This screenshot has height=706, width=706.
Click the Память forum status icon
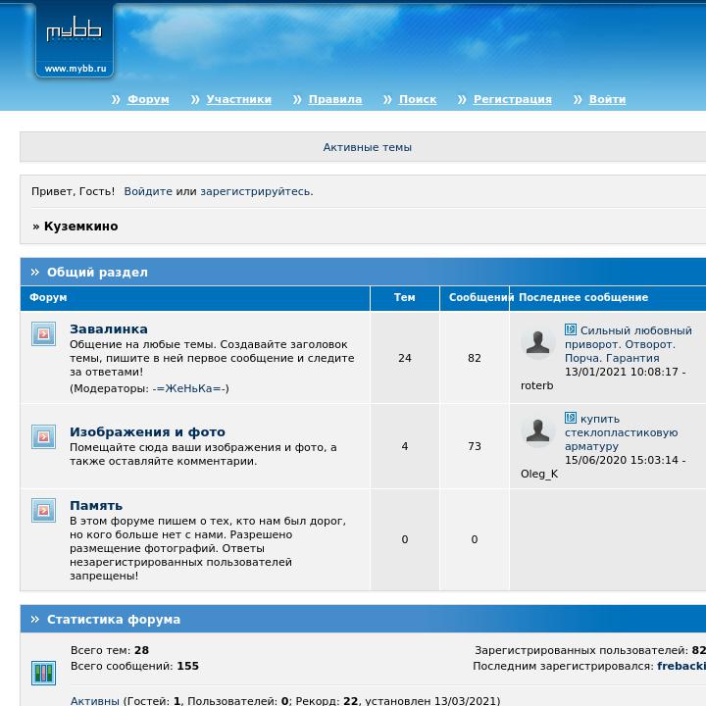tap(44, 510)
